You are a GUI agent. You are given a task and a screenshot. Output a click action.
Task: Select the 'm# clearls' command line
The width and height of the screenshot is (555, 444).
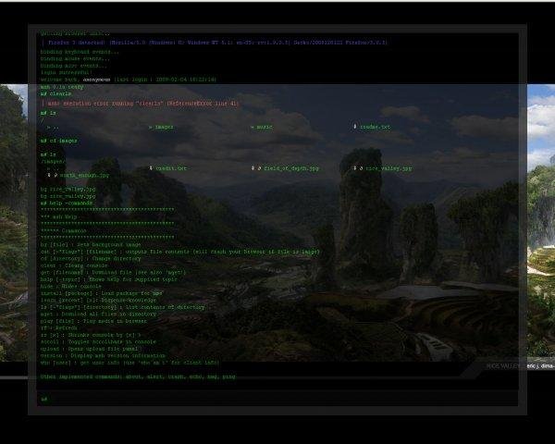pyautogui.click(x=55, y=93)
